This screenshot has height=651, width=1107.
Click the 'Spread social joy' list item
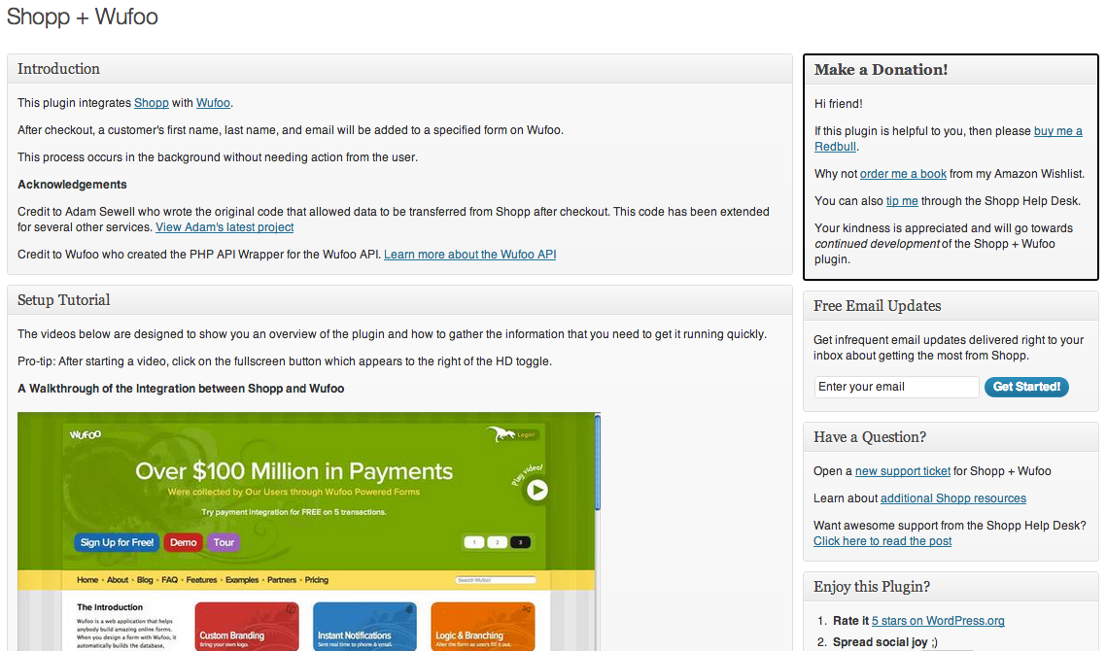tap(885, 642)
